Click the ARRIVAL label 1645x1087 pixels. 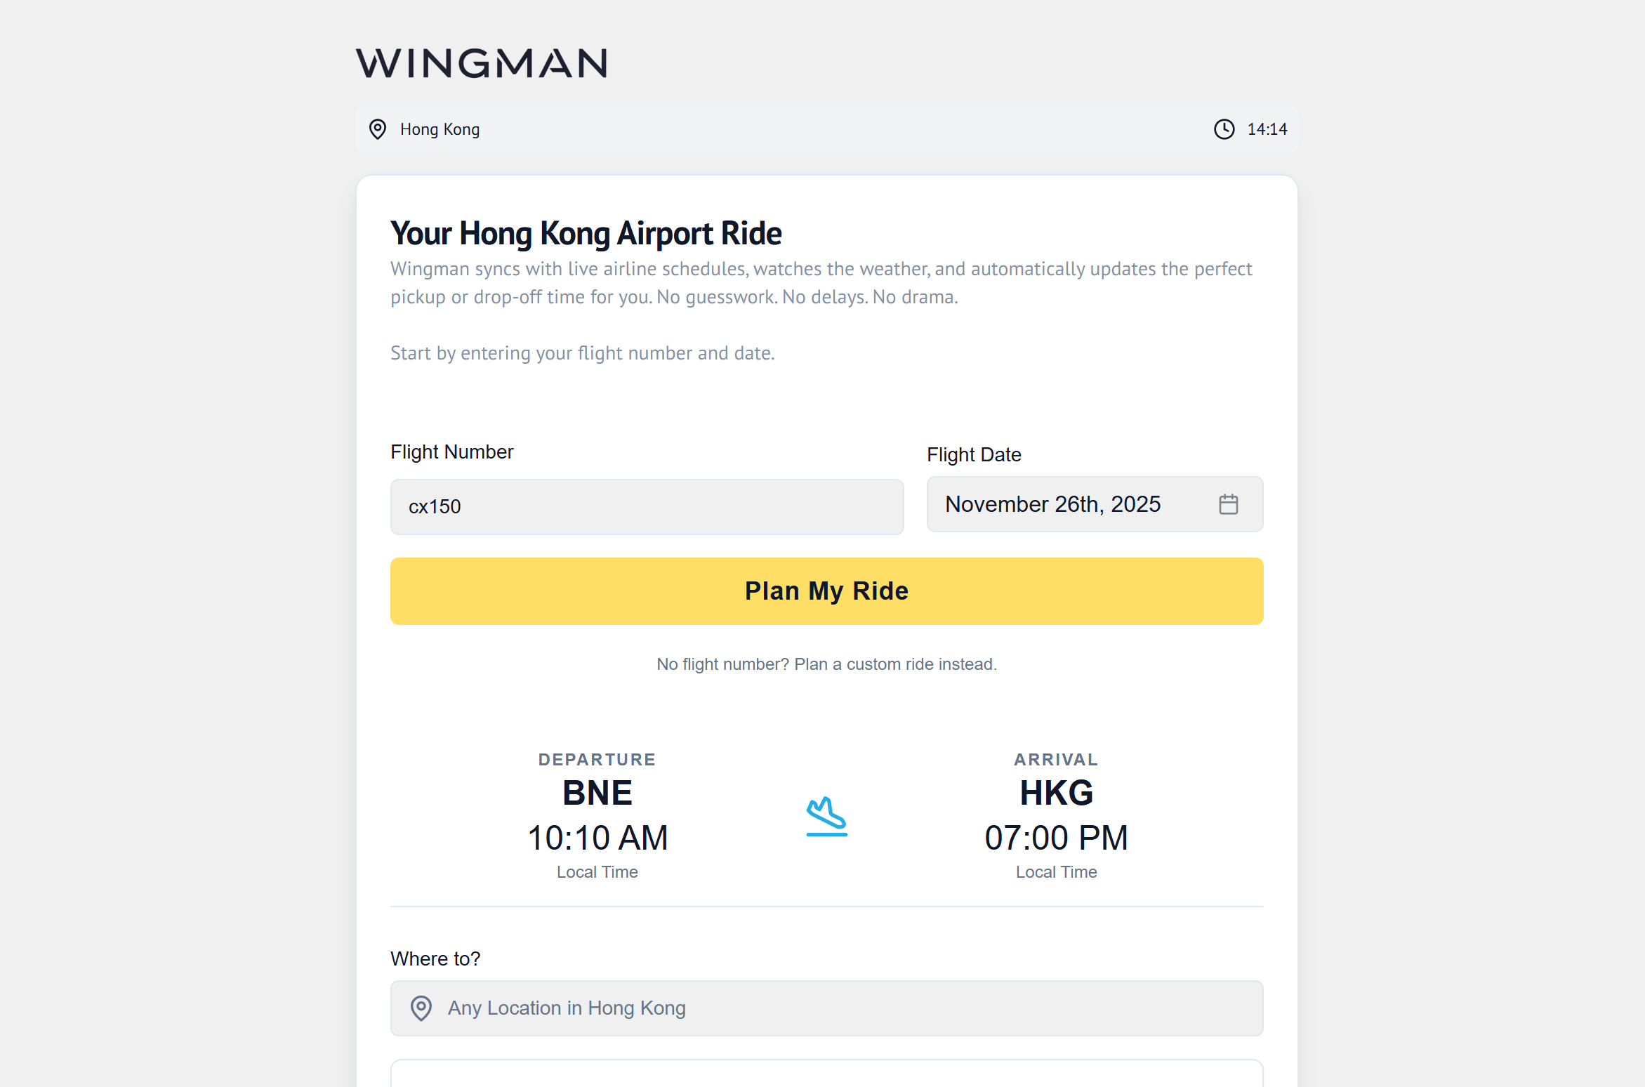[x=1056, y=759]
